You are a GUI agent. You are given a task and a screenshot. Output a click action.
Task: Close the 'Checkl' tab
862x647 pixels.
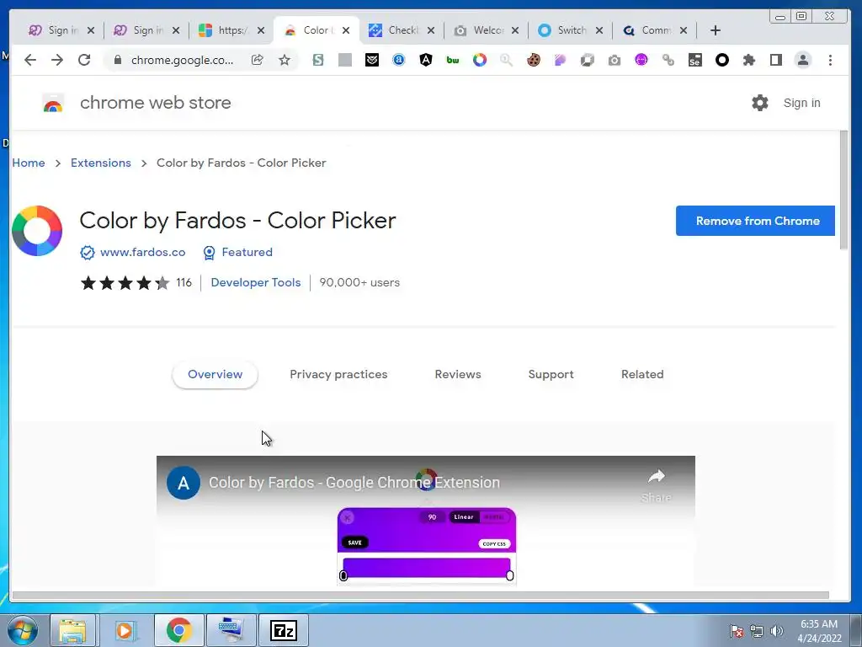click(431, 31)
